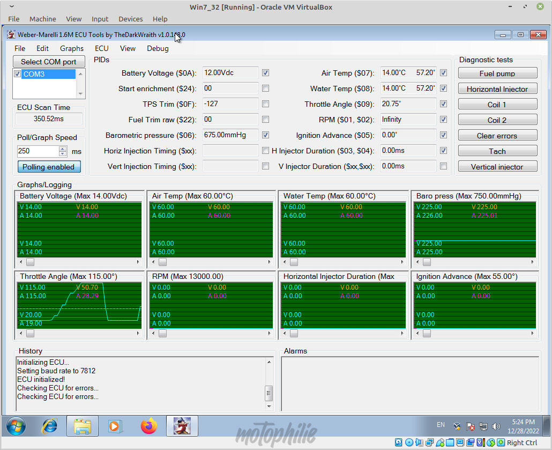
Task: Open Windows Explorer from the taskbar
Action: point(83,426)
